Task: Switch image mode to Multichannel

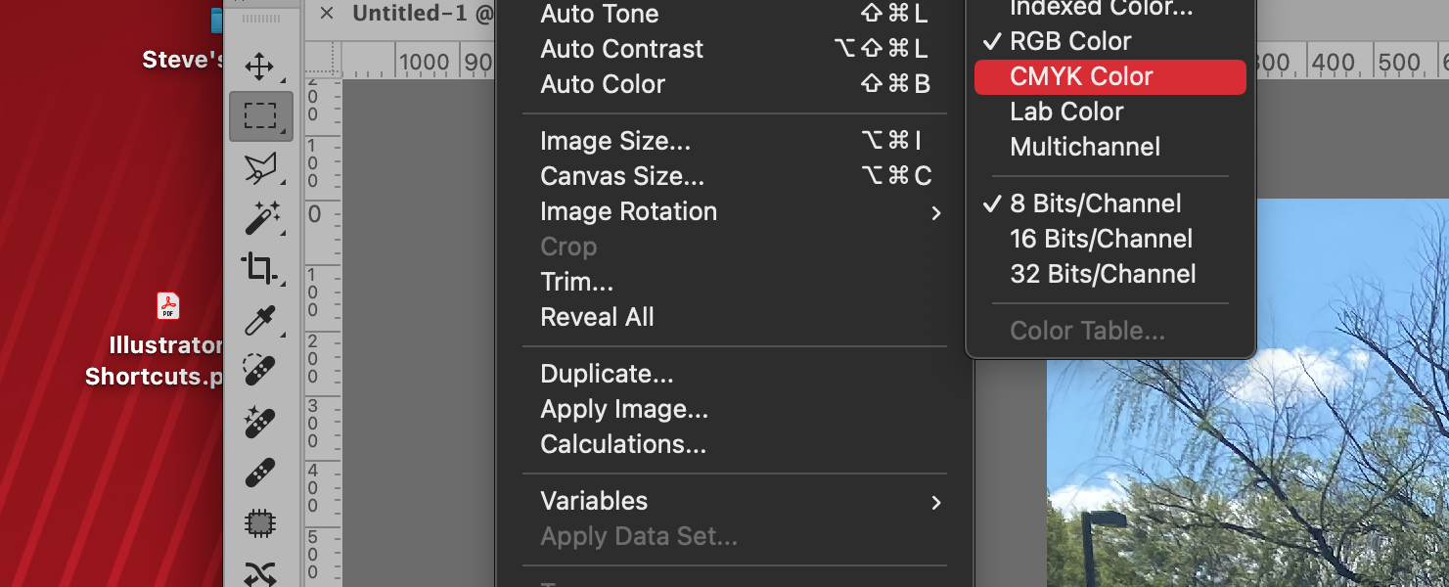Action: (x=1085, y=147)
